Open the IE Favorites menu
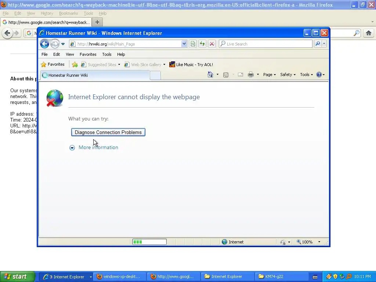Screen dimensions: 376x282 88,54
